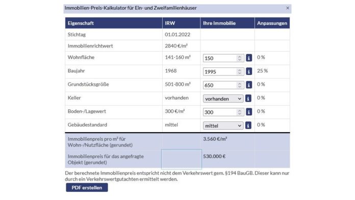This screenshot has width=355, height=200.
Task: Click the Ihre Immobilie column header
Action: click(x=227, y=23)
